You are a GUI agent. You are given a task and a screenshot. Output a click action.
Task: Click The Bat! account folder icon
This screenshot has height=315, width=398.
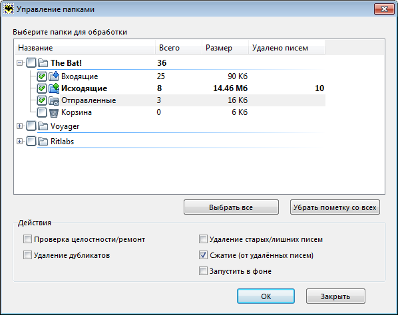(x=43, y=62)
